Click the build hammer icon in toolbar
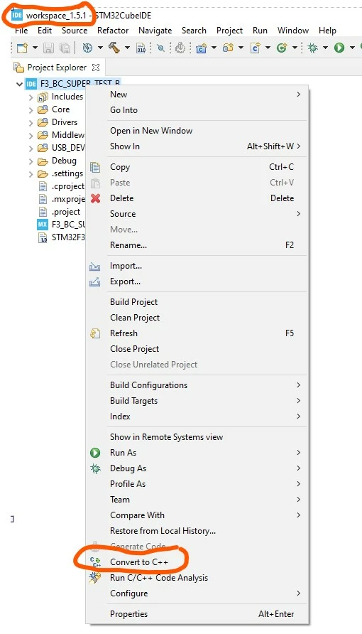This screenshot has height=634, width=362. click(x=114, y=48)
